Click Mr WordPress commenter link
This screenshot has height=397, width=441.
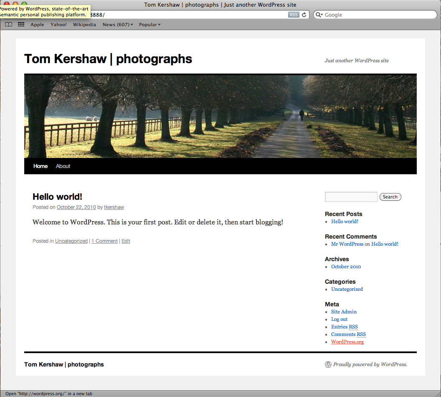pos(347,244)
